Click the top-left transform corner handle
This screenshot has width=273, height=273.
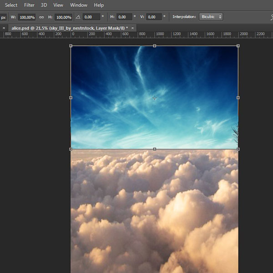(71, 46)
